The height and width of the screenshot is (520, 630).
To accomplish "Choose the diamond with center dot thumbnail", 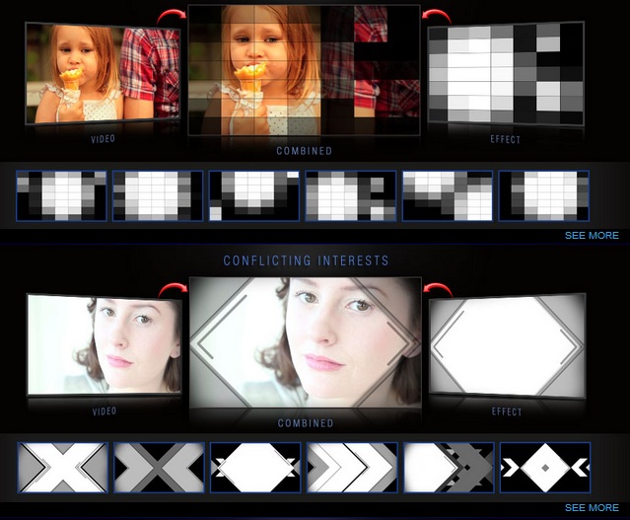I will point(545,468).
